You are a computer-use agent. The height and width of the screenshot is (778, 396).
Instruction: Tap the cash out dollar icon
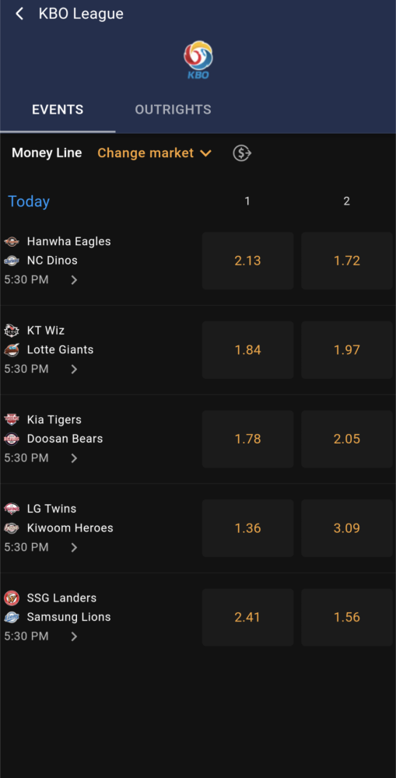tap(242, 153)
